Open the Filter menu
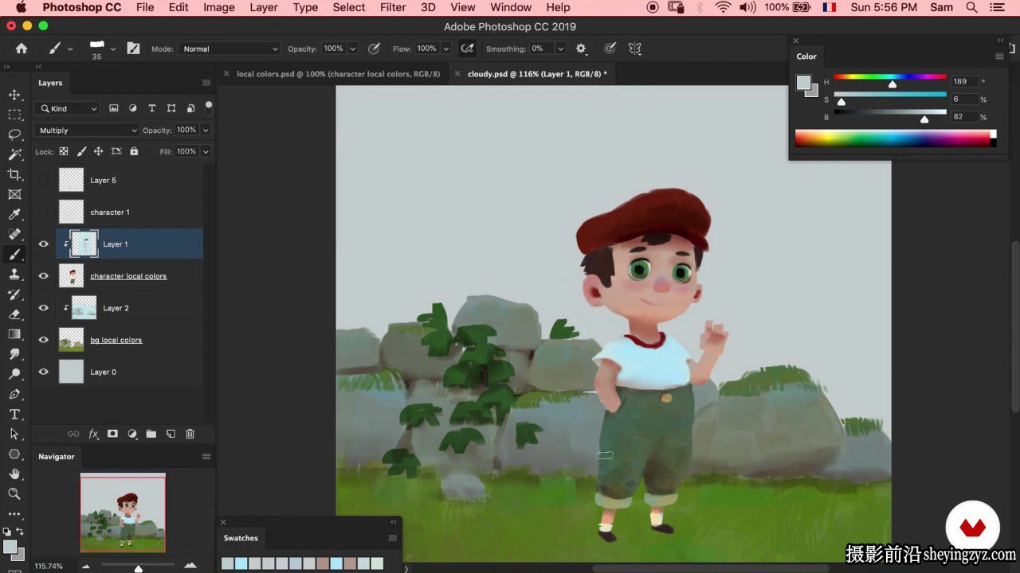The width and height of the screenshot is (1020, 573). 393,7
